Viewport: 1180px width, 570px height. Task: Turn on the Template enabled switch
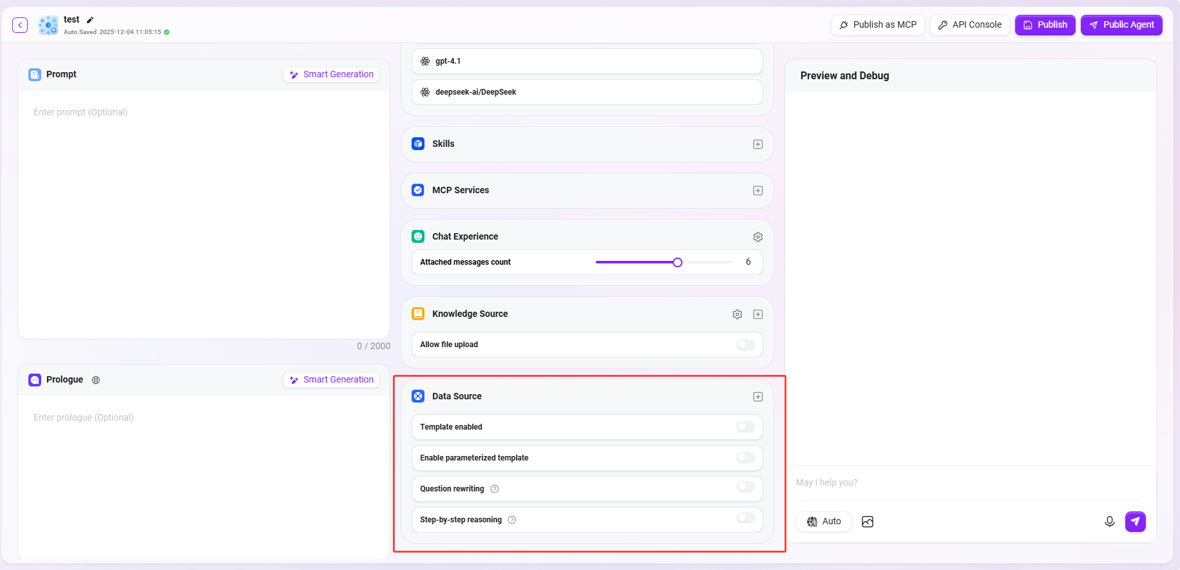click(x=745, y=427)
